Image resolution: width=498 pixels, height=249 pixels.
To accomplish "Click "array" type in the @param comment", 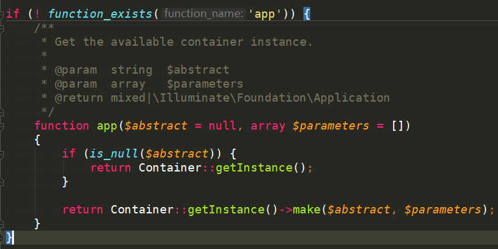I will point(128,84).
